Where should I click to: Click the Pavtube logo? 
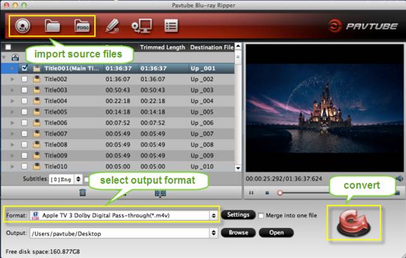tap(363, 26)
